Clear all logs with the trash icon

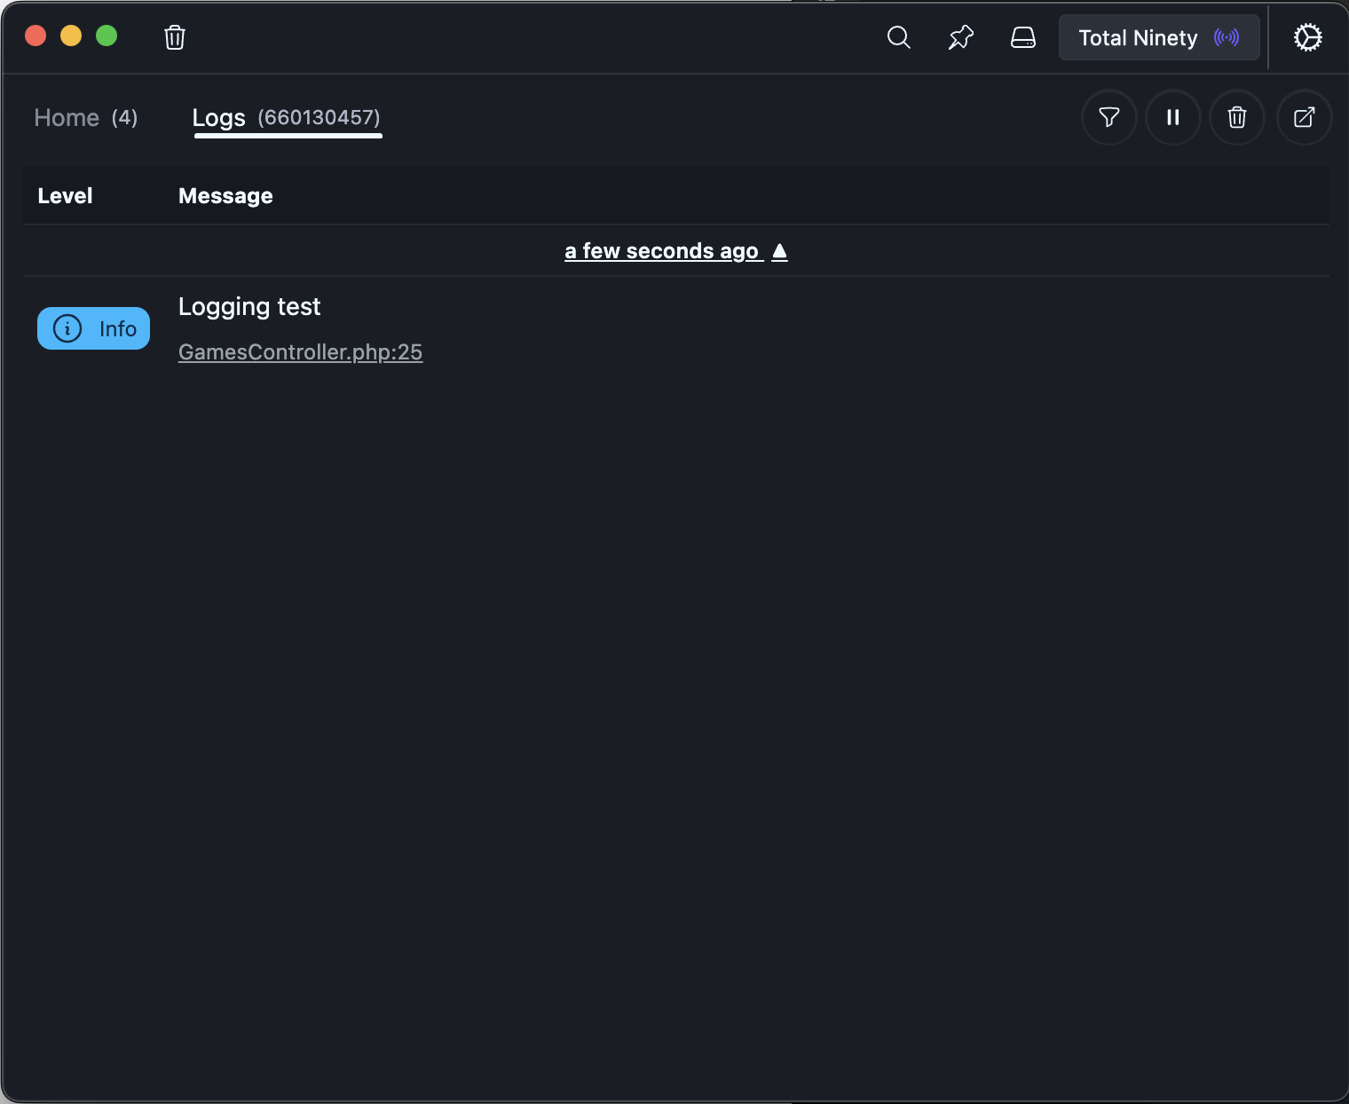coord(1236,117)
